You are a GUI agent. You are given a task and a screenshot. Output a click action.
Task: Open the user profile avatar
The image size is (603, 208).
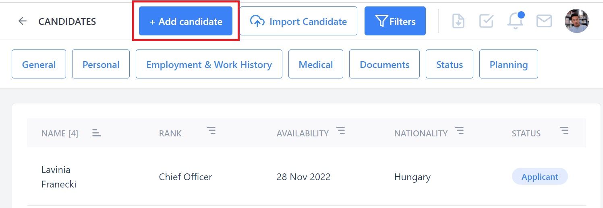577,21
